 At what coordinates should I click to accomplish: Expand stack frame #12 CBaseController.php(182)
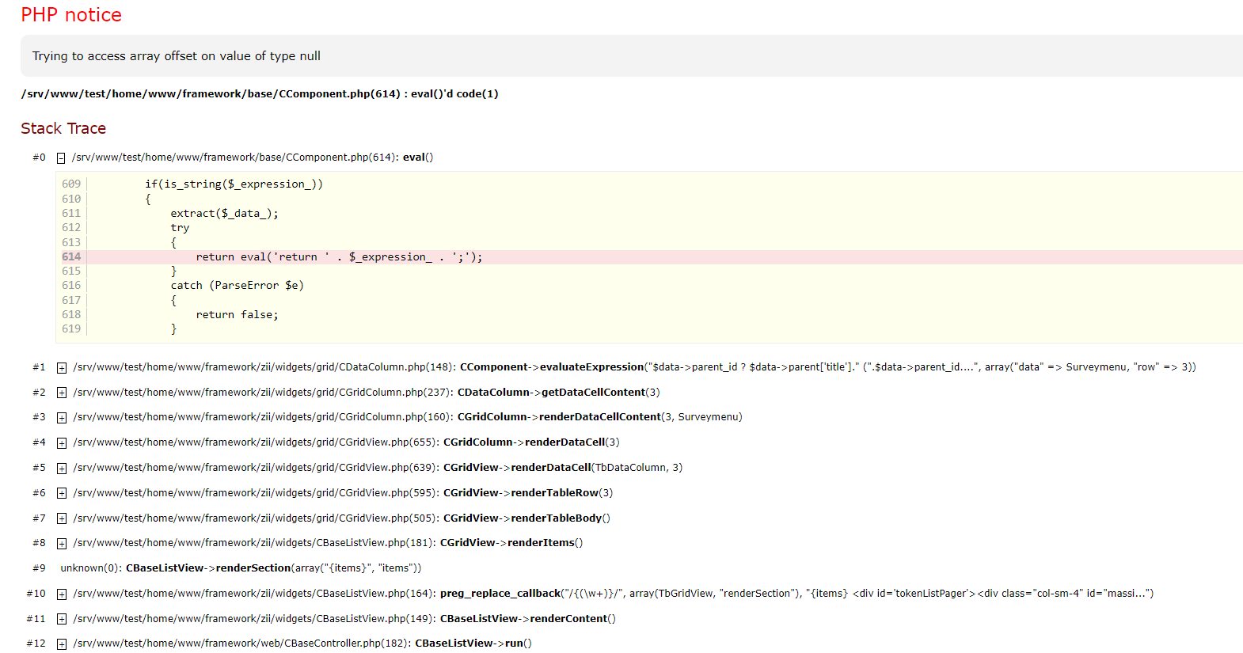pyautogui.click(x=62, y=644)
